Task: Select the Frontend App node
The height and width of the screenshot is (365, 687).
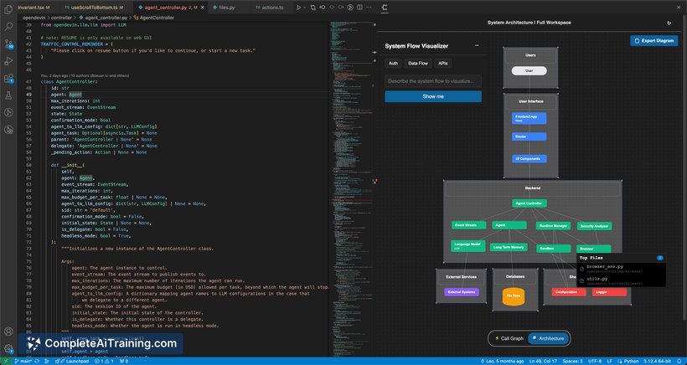Action: tap(529, 118)
